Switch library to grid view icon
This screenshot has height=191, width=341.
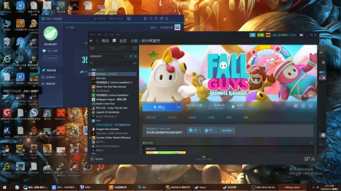(x=135, y=48)
